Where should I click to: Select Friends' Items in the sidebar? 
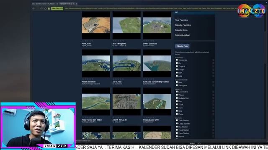tap(181, 30)
